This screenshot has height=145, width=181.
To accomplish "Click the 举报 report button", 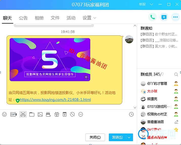I will coord(142,4).
